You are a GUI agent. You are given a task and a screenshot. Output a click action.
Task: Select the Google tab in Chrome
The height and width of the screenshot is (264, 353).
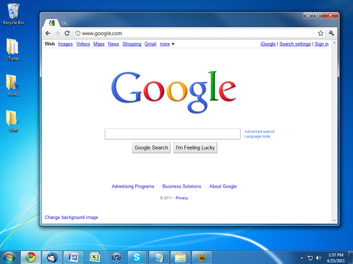point(52,23)
